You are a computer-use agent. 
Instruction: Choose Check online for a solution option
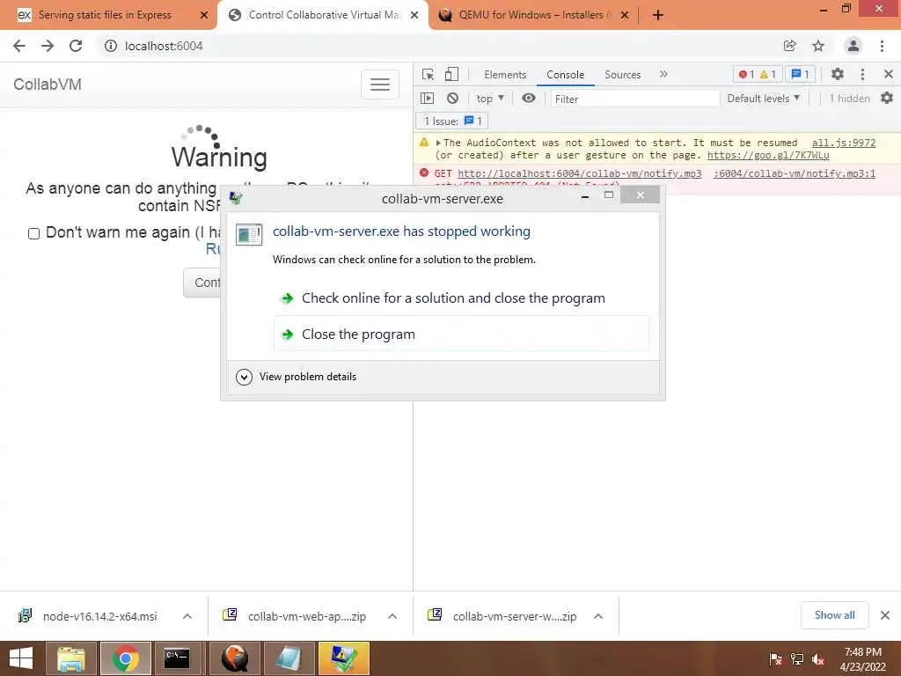(461, 298)
